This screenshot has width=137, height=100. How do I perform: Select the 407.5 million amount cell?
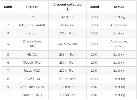(67, 44)
